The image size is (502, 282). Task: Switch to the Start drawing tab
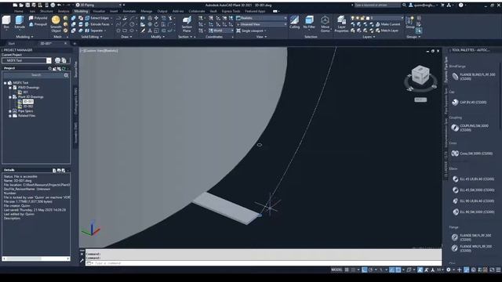pyautogui.click(x=12, y=44)
